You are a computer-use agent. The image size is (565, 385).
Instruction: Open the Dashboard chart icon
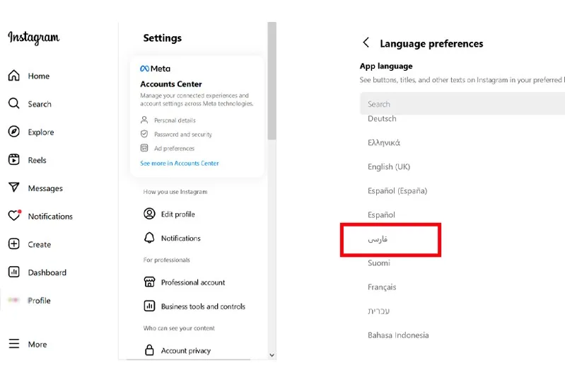click(13, 272)
